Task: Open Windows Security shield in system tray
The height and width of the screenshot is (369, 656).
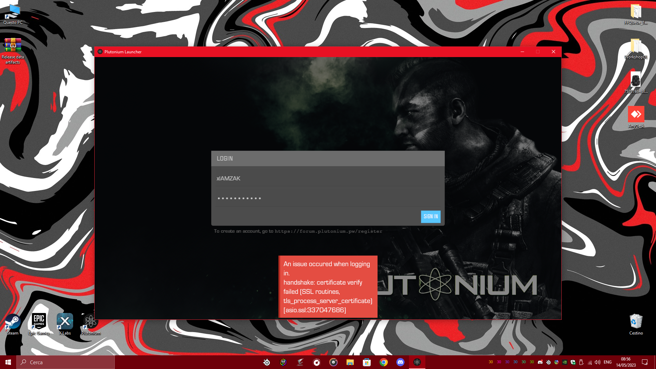Action: [573, 362]
